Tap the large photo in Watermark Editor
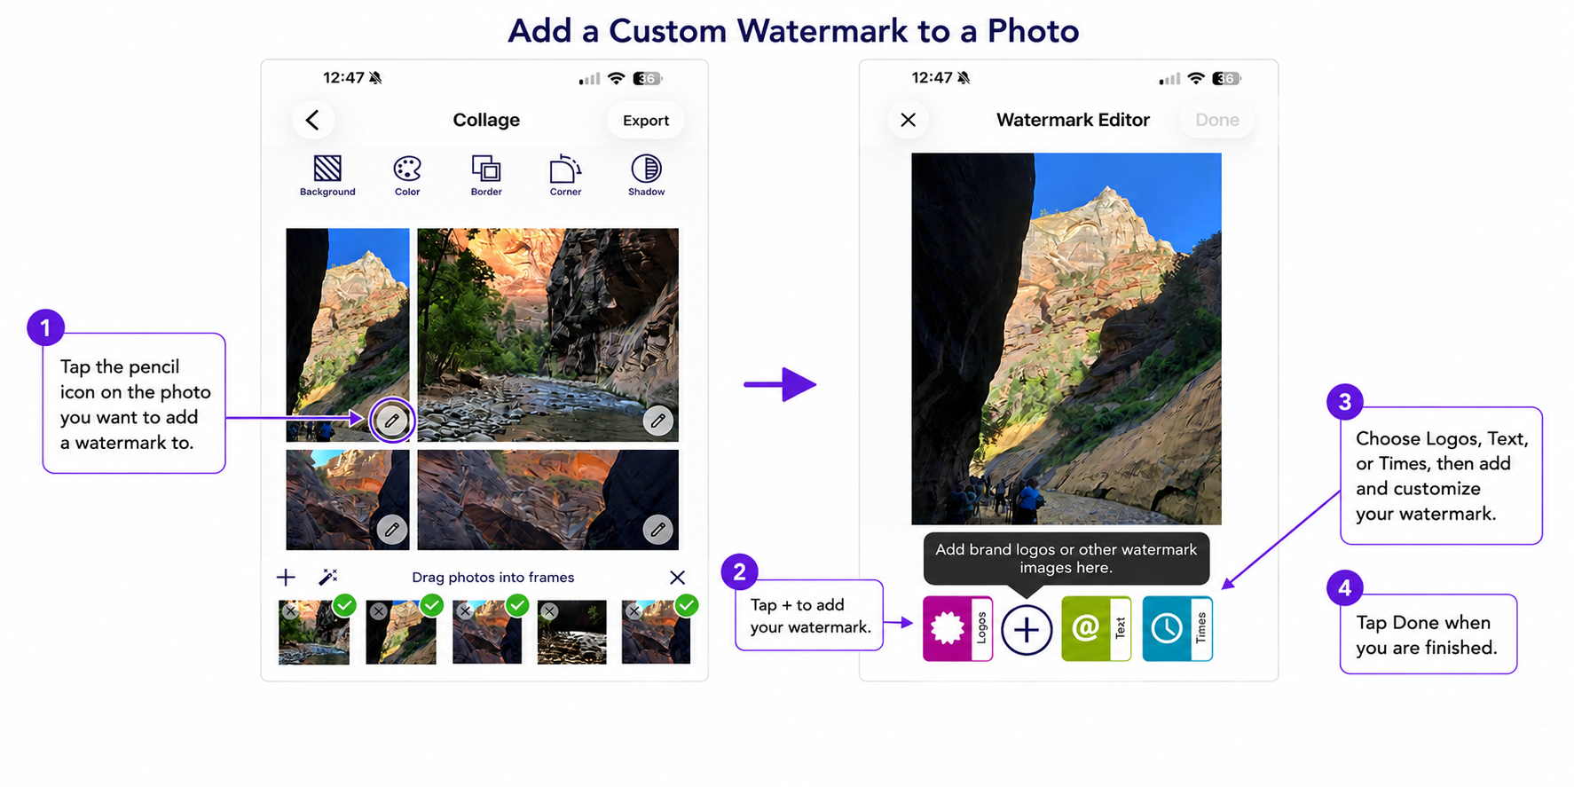Viewport: 1574px width, 787px height. click(x=1066, y=338)
